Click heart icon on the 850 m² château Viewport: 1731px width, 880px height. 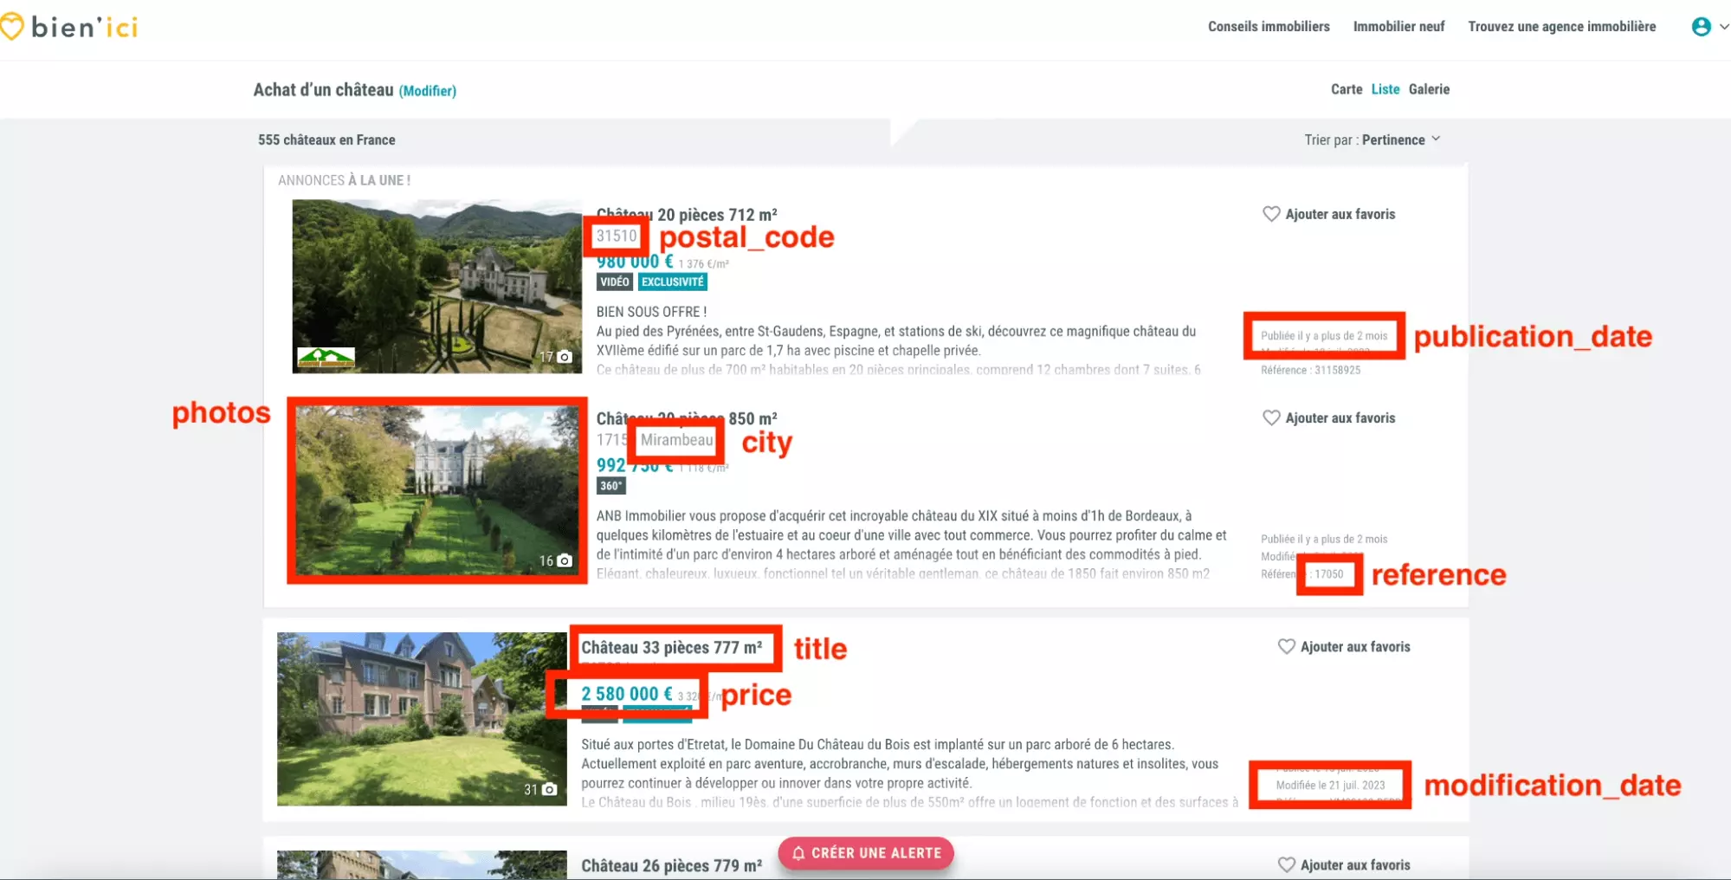coord(1270,417)
